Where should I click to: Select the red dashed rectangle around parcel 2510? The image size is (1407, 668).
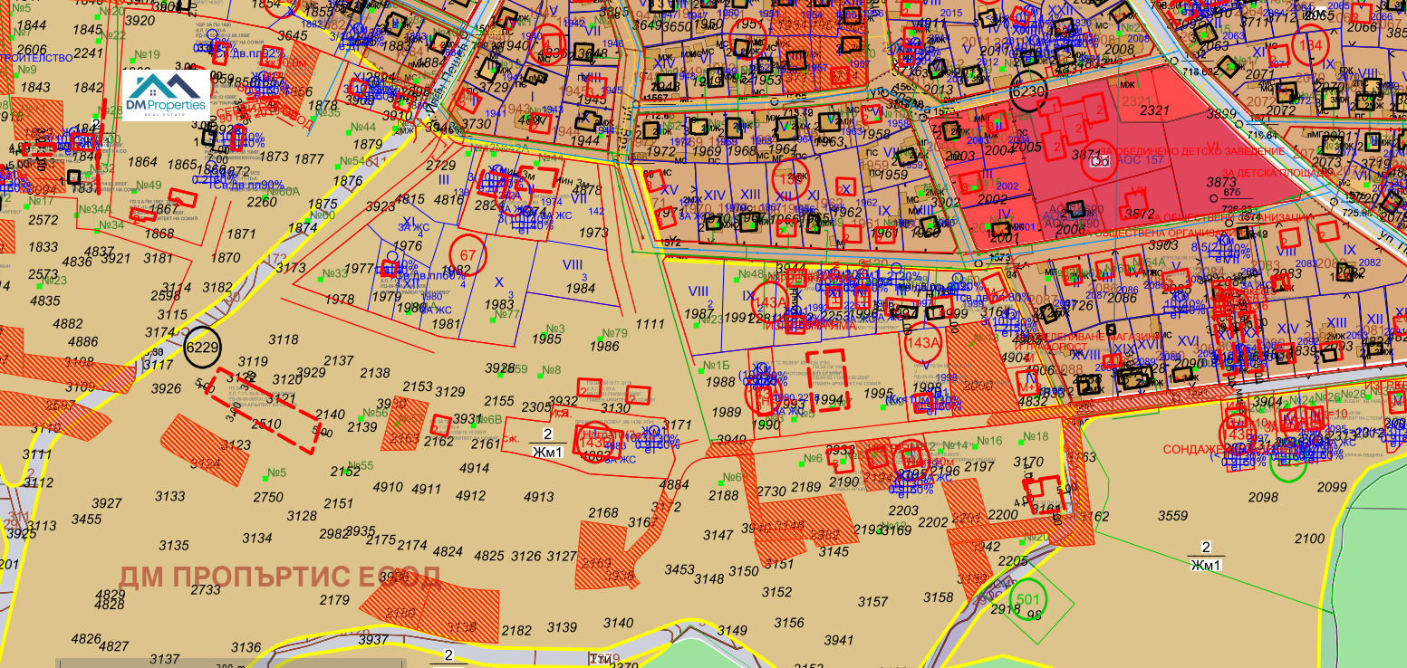coord(266,409)
